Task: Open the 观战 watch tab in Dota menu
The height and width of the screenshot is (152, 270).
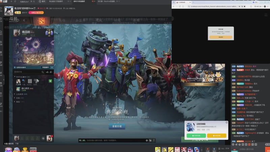Action: [x=99, y=20]
